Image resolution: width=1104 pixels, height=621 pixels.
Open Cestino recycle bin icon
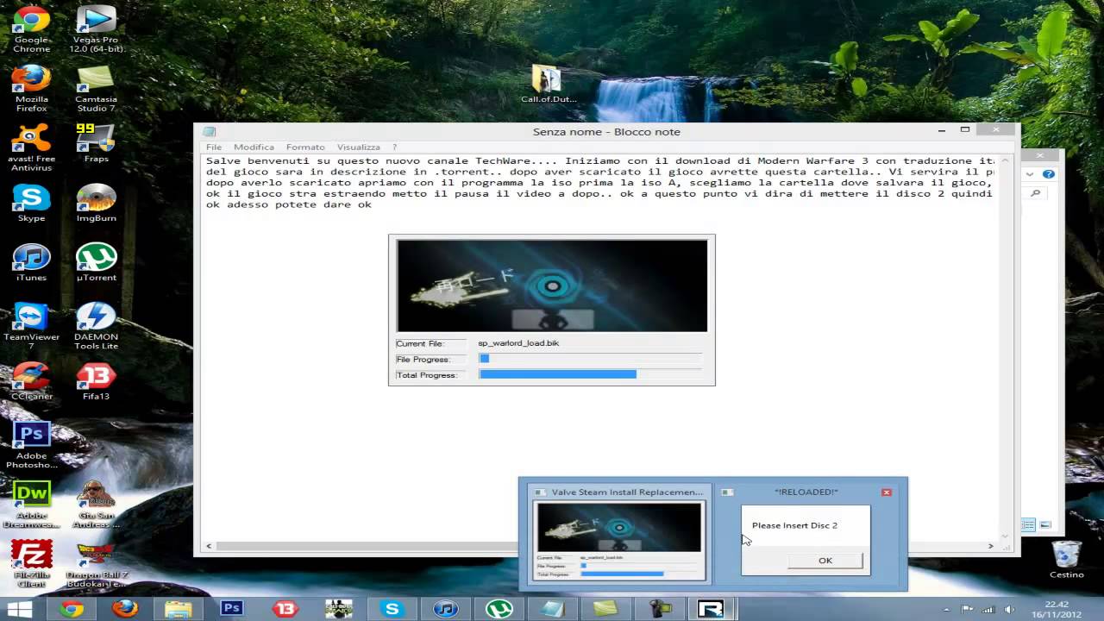[x=1066, y=560]
